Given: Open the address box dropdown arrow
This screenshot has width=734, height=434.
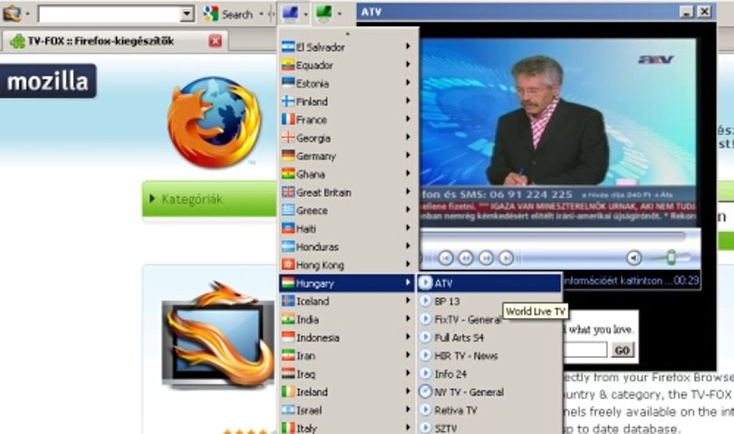Looking at the screenshot, I should tap(187, 14).
